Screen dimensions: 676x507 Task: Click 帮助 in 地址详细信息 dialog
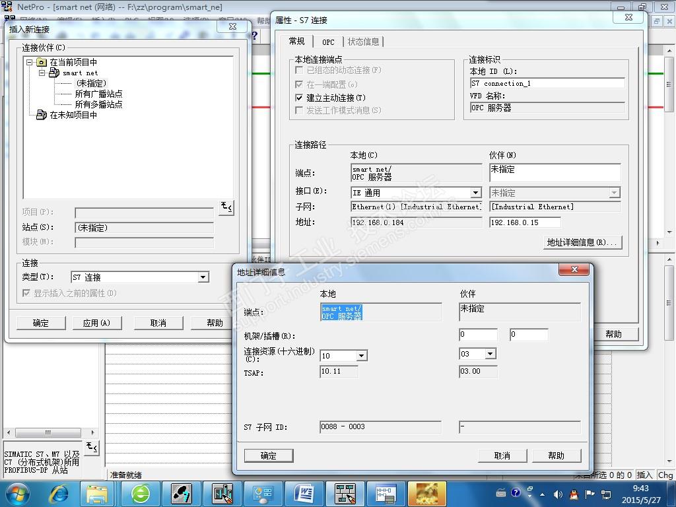[557, 456]
